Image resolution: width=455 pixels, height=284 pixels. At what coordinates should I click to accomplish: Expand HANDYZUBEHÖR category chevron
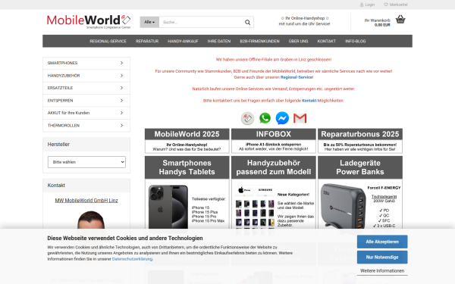(x=121, y=75)
